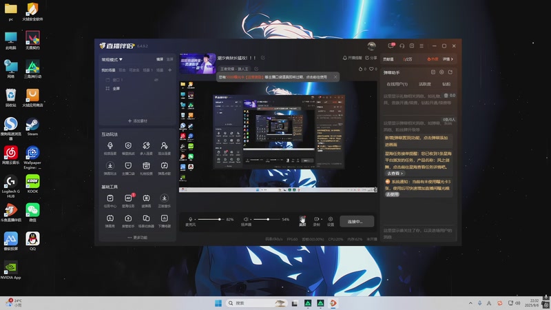Open the headset customer service icon
This screenshot has height=310, width=551.
coord(402,45)
